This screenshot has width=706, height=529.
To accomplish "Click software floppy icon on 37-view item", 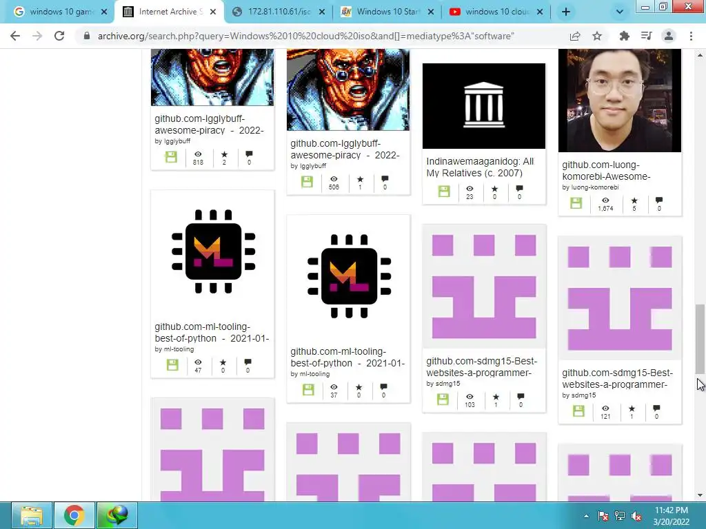I will coord(308,390).
